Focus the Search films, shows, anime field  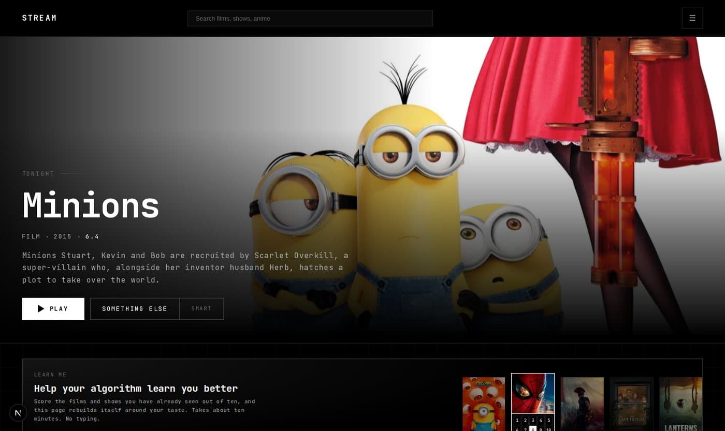pos(310,18)
